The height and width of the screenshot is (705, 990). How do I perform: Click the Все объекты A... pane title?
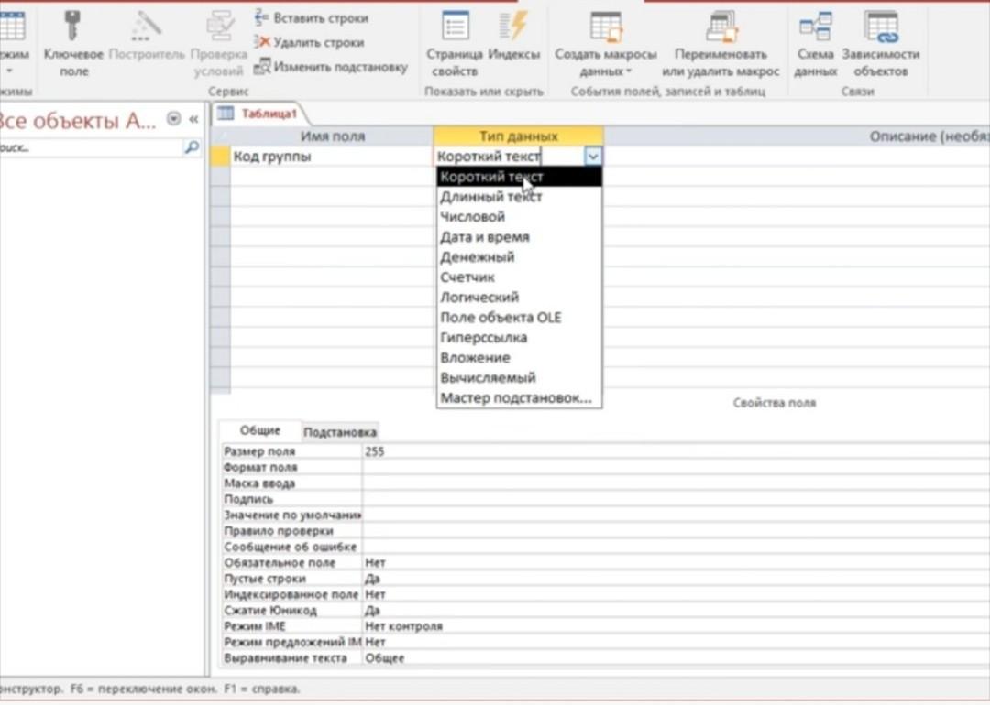pyautogui.click(x=78, y=120)
